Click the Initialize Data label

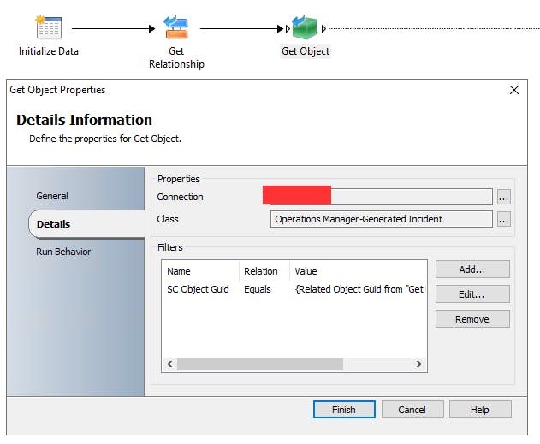[x=49, y=51]
